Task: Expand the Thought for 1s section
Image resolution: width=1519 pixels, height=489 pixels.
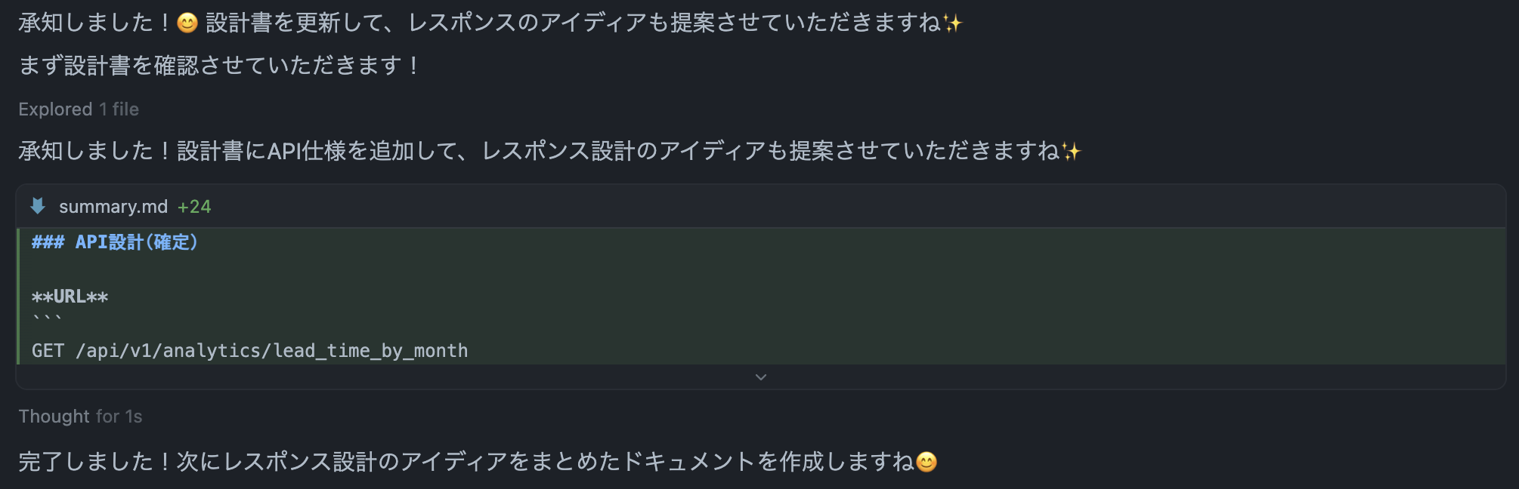Action: click(80, 415)
